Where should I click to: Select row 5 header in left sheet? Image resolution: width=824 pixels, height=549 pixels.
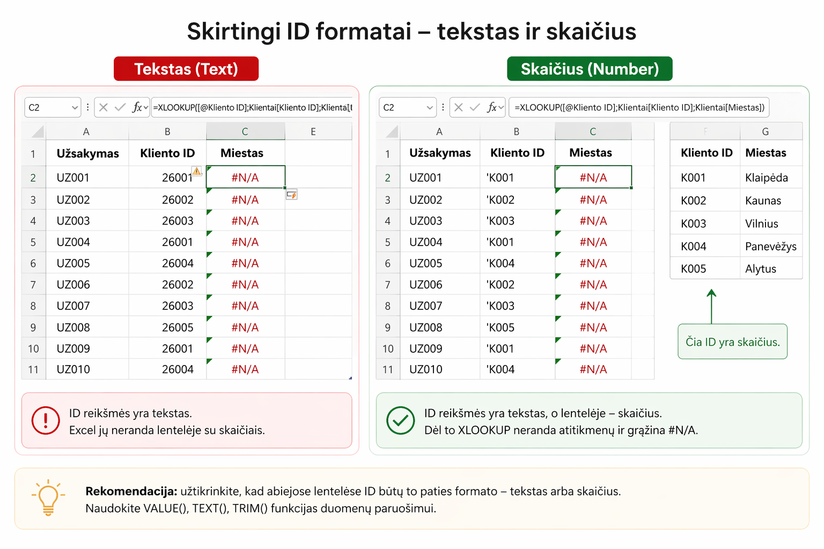pyautogui.click(x=33, y=242)
